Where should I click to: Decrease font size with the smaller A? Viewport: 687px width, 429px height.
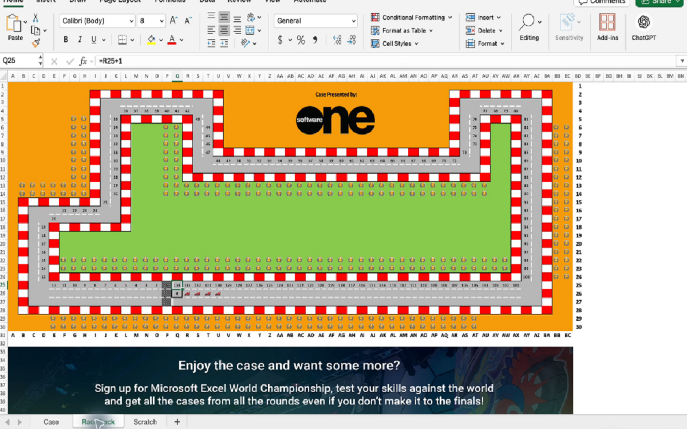(188, 21)
